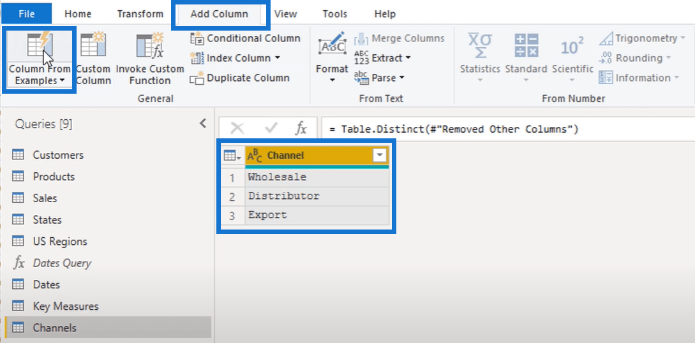Expand the Column From Examples dropdown arrow
The height and width of the screenshot is (343, 695).
pyautogui.click(x=62, y=81)
